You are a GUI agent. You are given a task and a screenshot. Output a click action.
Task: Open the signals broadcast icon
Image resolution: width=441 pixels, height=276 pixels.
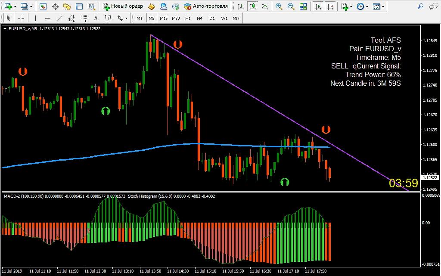click(176, 6)
